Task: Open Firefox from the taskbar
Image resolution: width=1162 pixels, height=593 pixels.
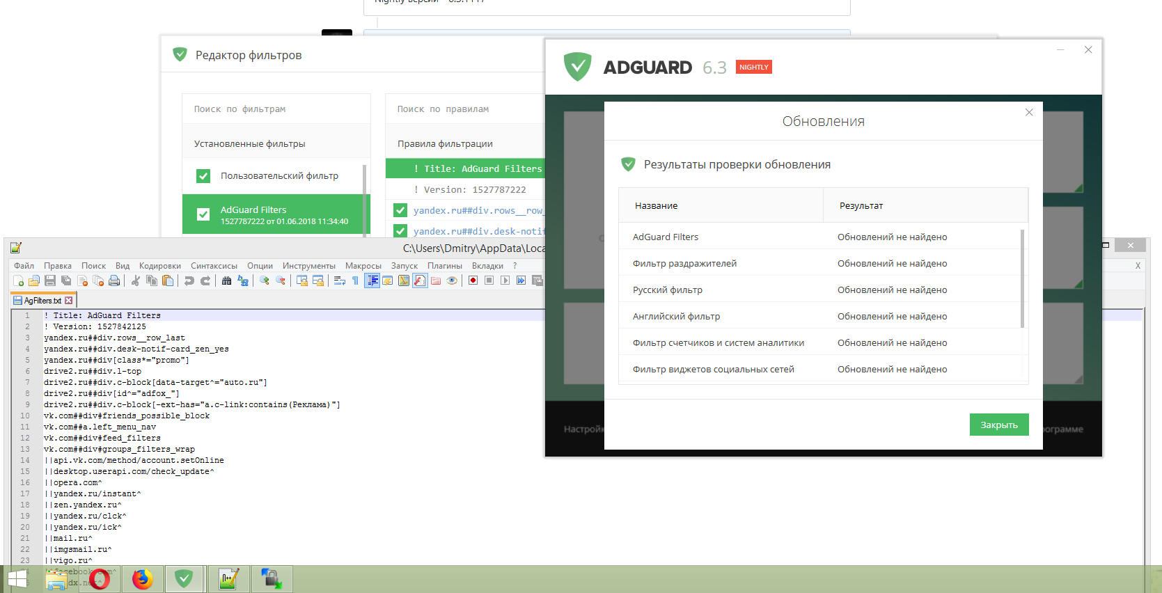Action: 143,579
